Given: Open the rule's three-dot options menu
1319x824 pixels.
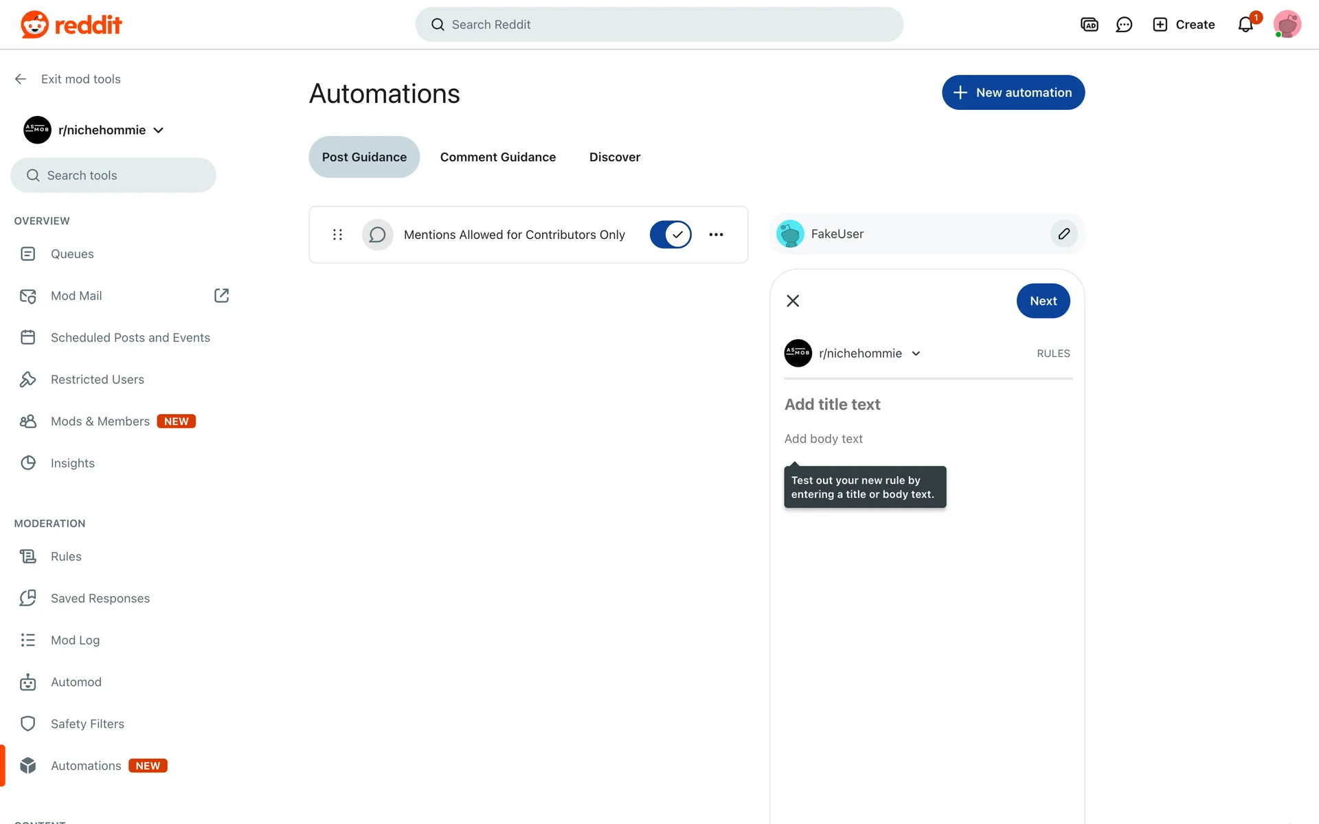Looking at the screenshot, I should 716,235.
